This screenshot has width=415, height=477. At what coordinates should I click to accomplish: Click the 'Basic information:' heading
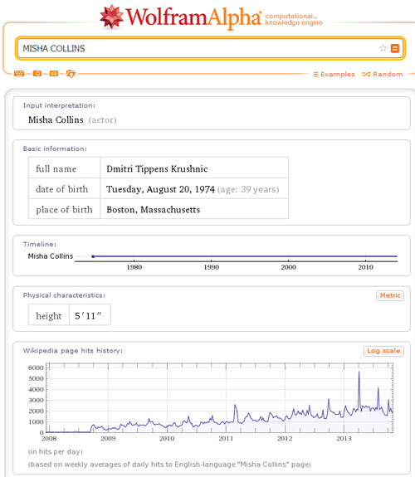point(55,148)
